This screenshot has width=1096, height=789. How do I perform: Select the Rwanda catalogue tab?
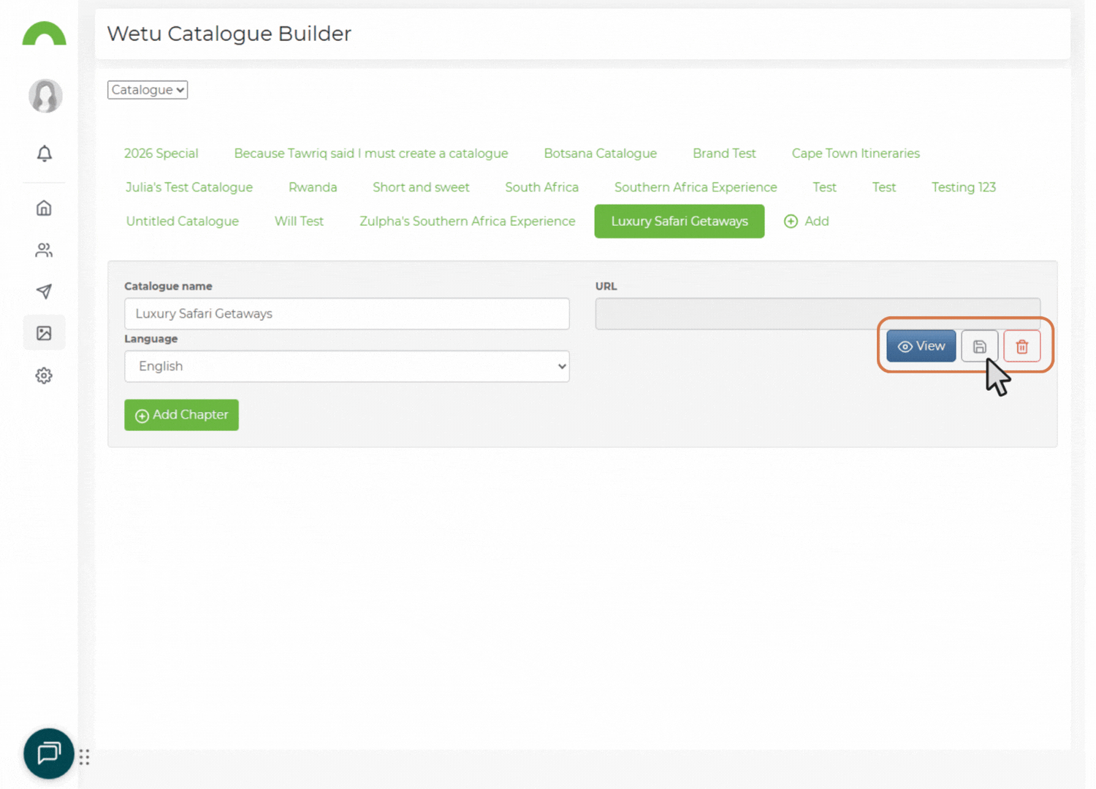(x=313, y=187)
